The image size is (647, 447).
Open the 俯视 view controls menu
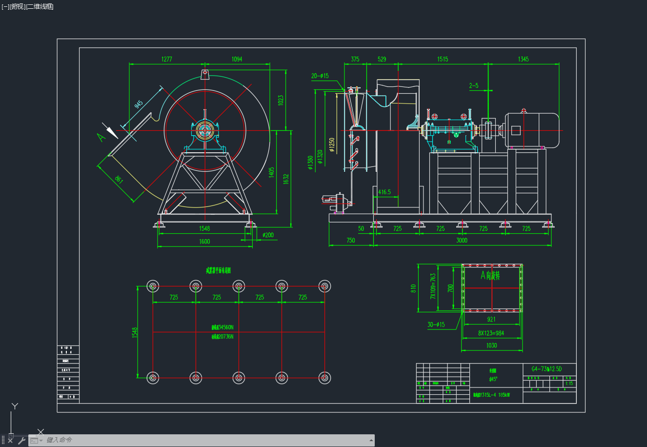[18, 7]
